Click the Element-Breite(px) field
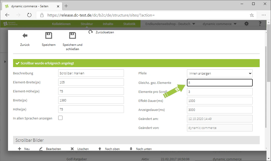 pos(91,82)
